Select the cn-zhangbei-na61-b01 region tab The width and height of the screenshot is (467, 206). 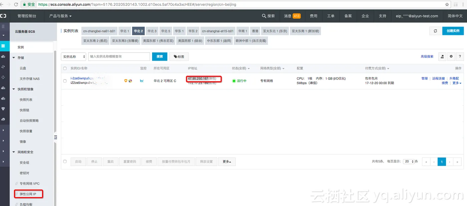click(99, 31)
